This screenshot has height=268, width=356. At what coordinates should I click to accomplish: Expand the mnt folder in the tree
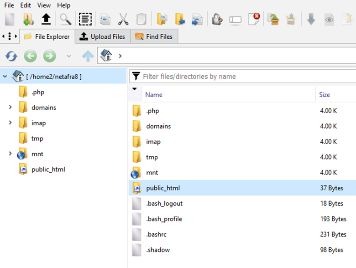(x=10, y=154)
